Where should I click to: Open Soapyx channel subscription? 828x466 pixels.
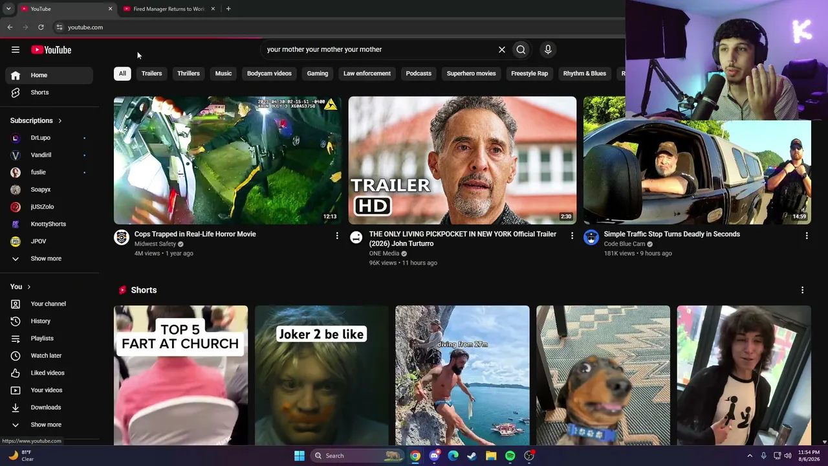click(x=49, y=190)
